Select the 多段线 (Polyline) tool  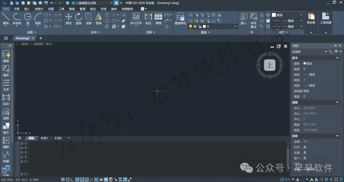(17, 19)
